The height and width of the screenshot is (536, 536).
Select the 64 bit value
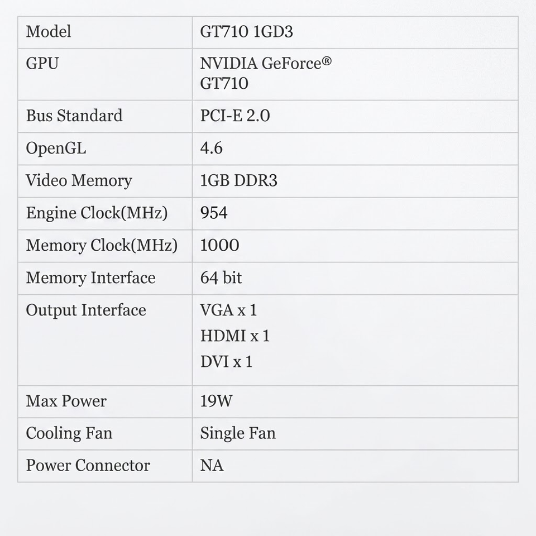click(221, 277)
